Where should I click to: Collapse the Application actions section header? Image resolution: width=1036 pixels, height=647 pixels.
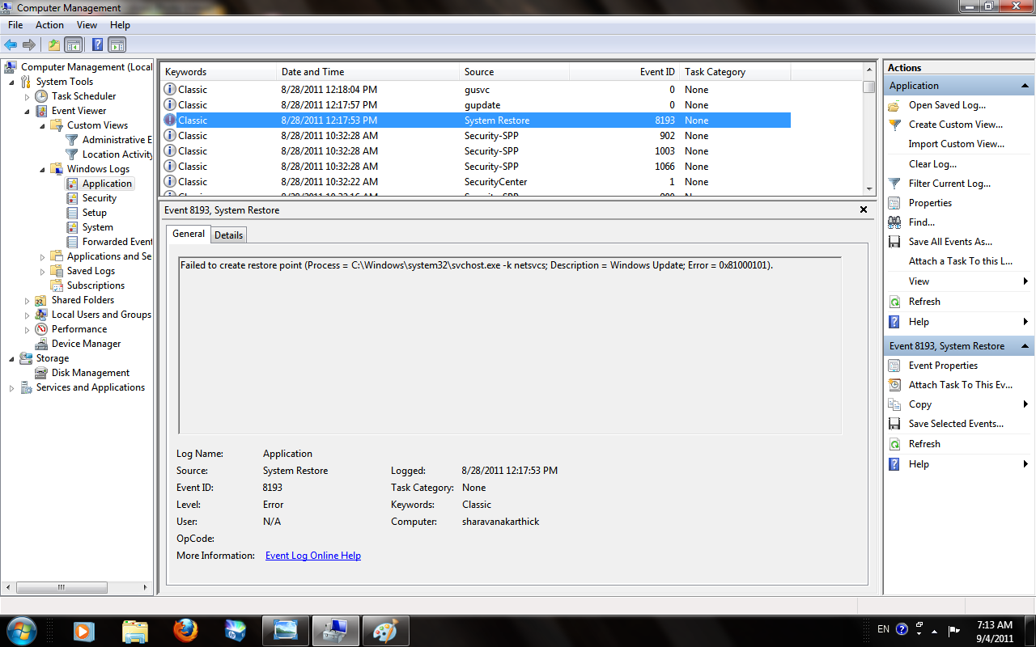point(1025,86)
